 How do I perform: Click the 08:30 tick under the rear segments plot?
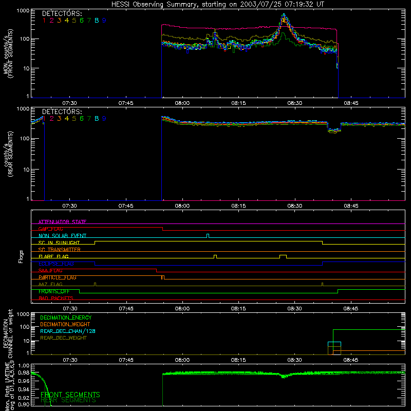294,206
